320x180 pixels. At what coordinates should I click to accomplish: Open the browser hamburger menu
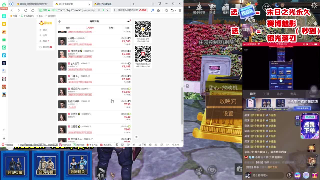pyautogui.click(x=180, y=10)
